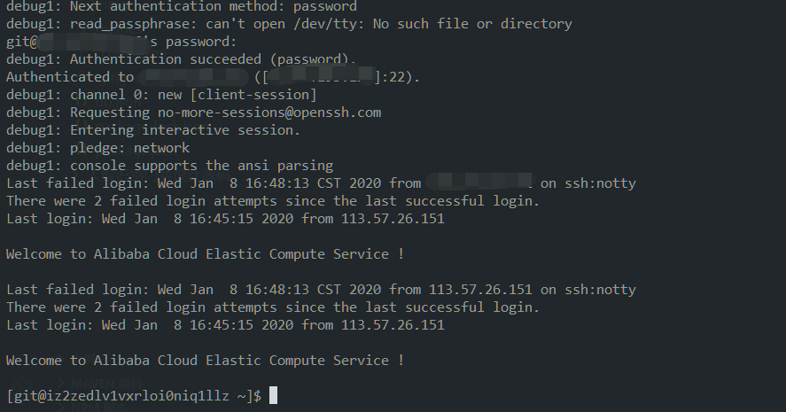Screen dimensions: 786x412
Task: Click the blinking cursor at the shell prompt
Action: click(273, 395)
